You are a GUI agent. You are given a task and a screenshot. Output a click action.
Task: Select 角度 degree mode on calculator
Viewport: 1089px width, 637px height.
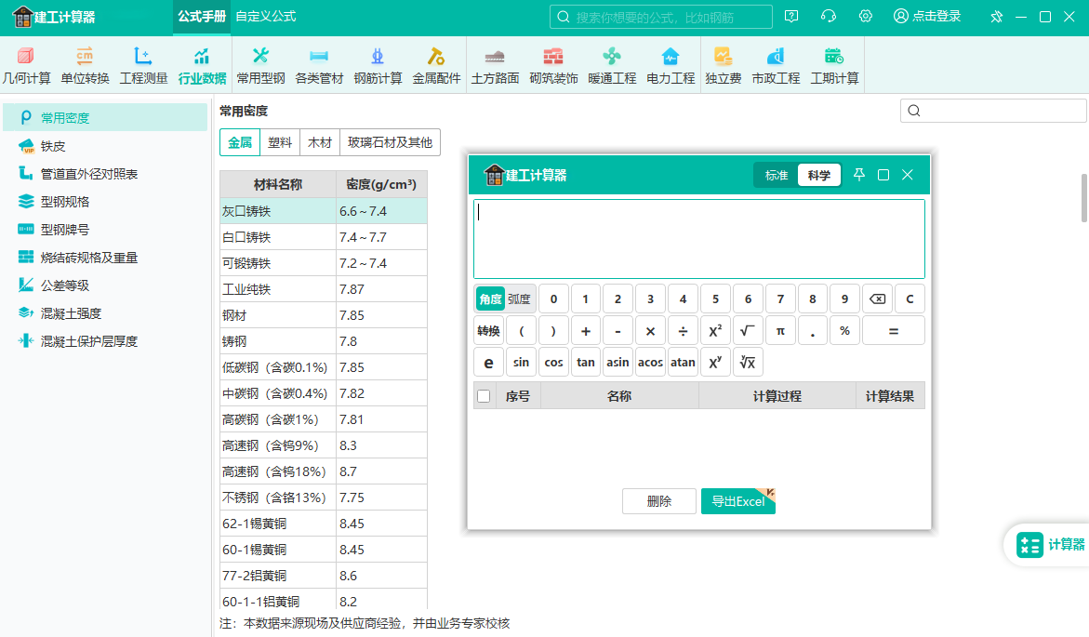[x=490, y=299]
